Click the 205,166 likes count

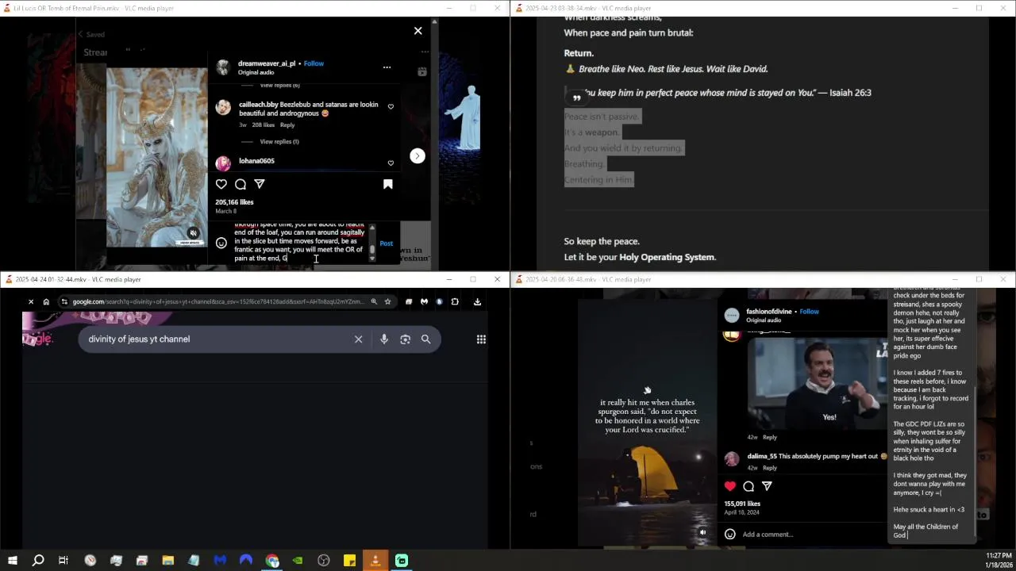pyautogui.click(x=234, y=202)
